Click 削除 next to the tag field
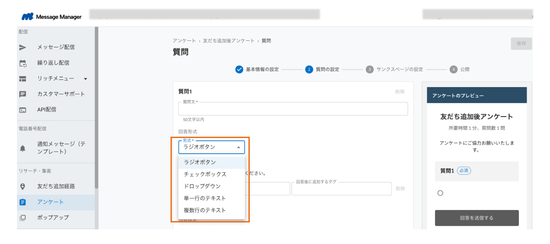The height and width of the screenshot is (244, 550). 400,189
